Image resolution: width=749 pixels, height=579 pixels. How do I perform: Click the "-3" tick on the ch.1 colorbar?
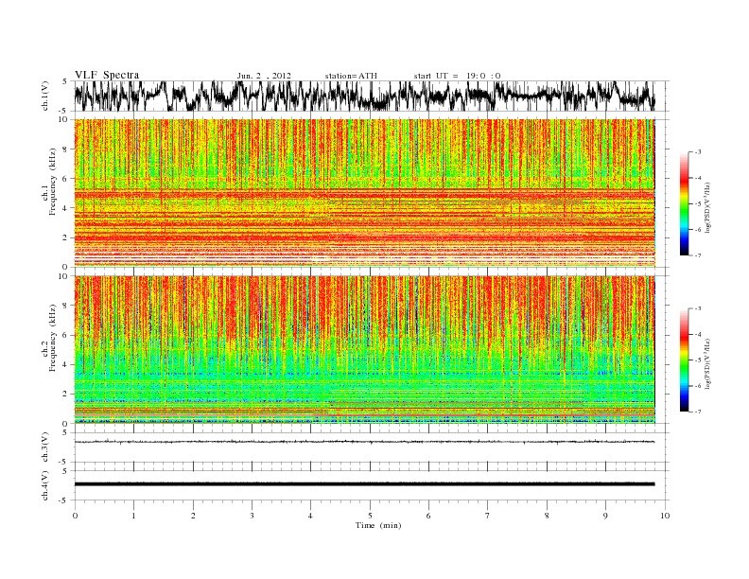pyautogui.click(x=697, y=152)
